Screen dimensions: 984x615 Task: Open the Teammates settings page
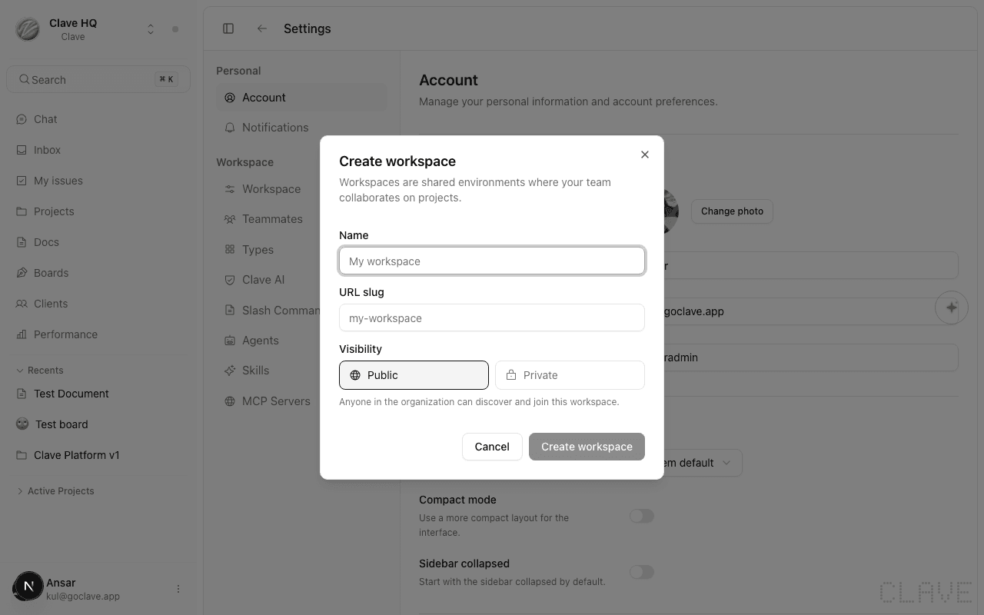272,218
